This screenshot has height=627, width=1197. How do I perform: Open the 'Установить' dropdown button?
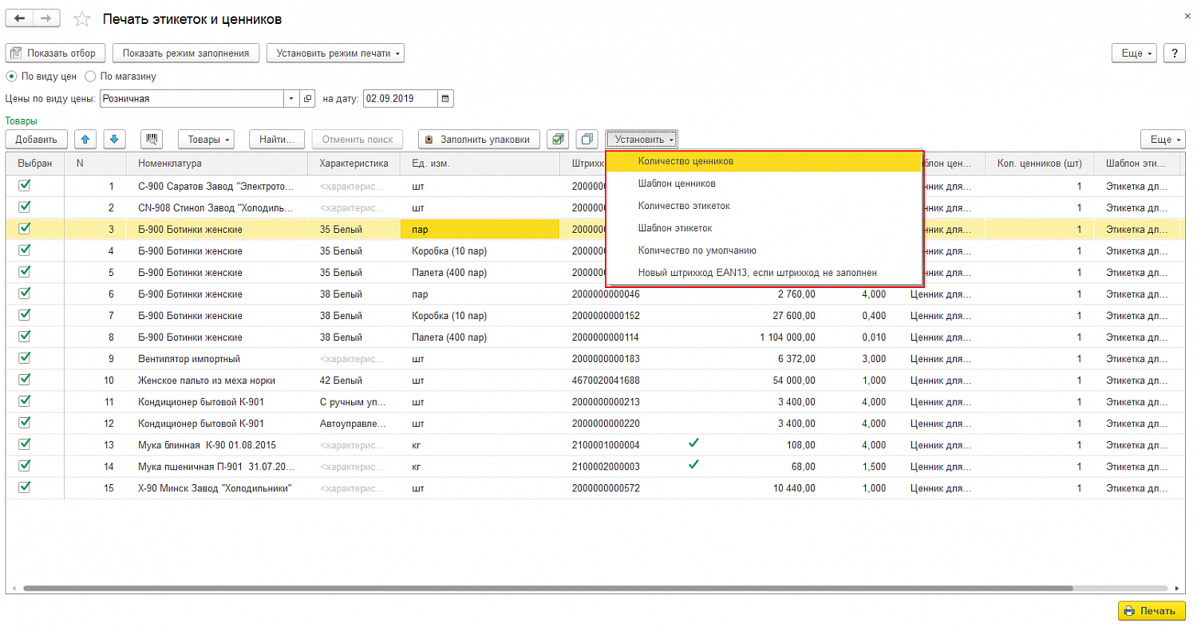coord(642,139)
